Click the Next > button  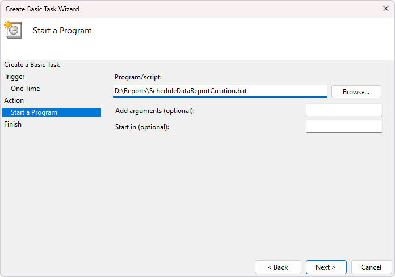326,267
